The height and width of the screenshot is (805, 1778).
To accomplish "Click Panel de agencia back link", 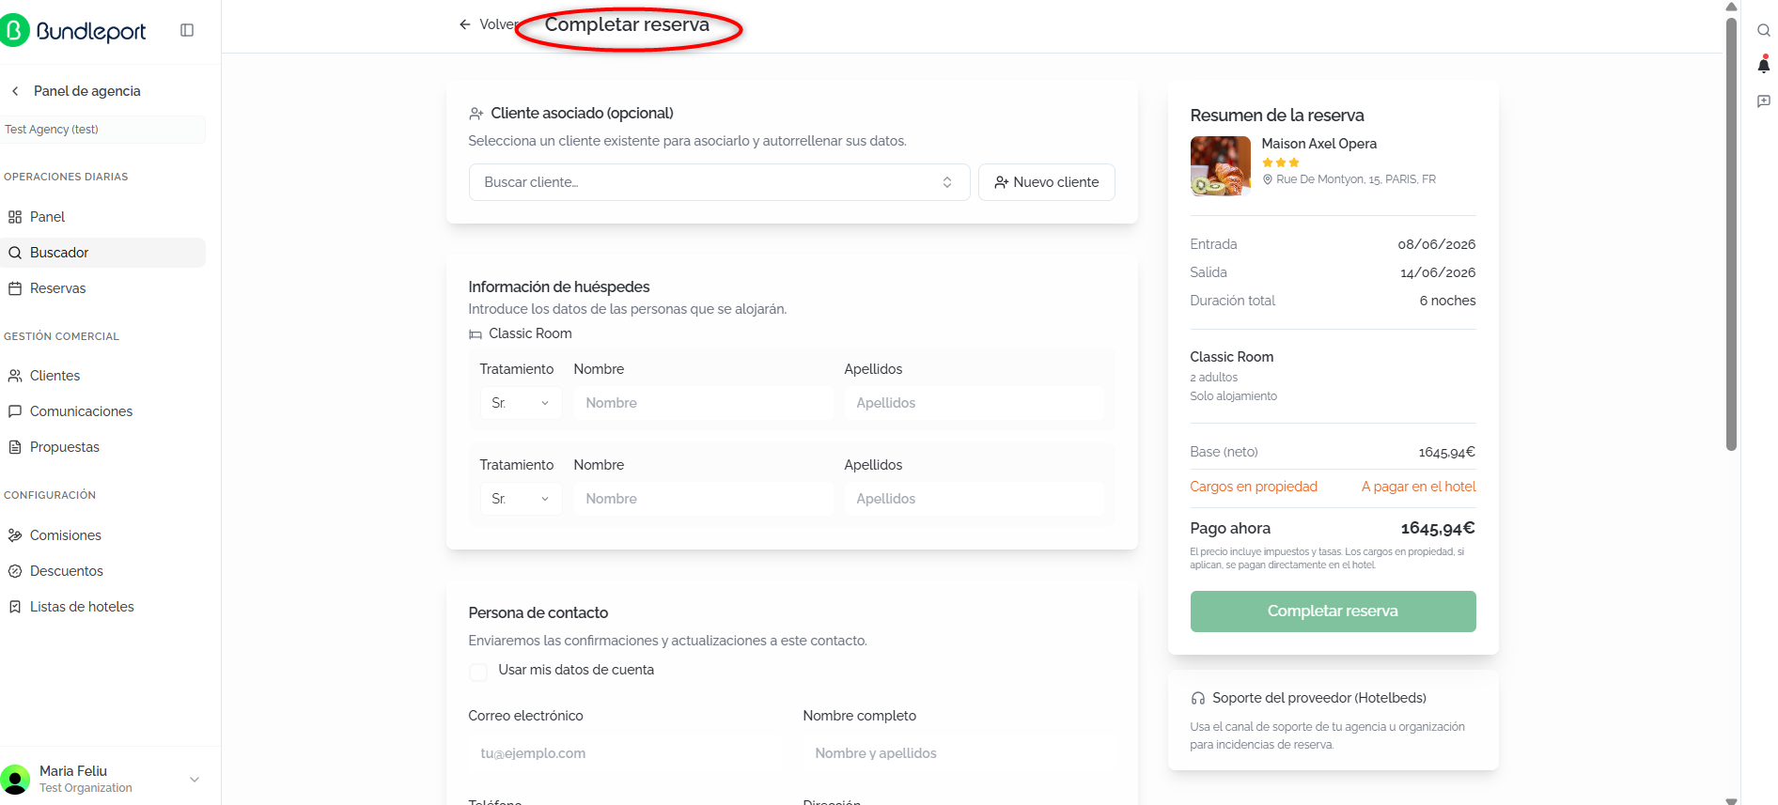I will [x=86, y=91].
